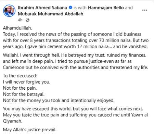Click the line starting 'Today, I received'
This screenshot has width=154, height=134.
tap(72, 34)
